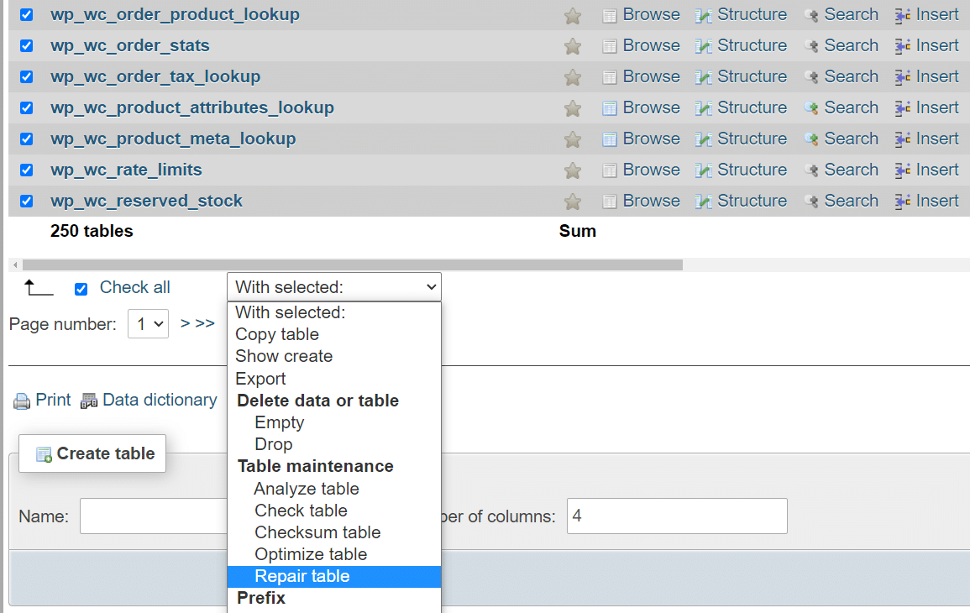Choose Optimize table from the list
The width and height of the screenshot is (970, 613).
click(x=311, y=554)
